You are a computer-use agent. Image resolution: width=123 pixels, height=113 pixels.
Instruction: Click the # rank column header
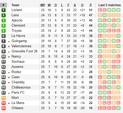click(x=3, y=5)
